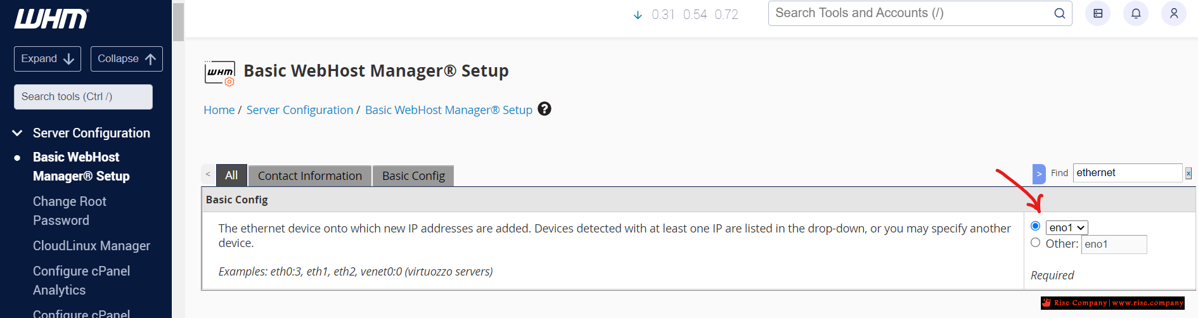Click the Collapse all sidebar button
The width and height of the screenshot is (1198, 318).
pyautogui.click(x=127, y=59)
